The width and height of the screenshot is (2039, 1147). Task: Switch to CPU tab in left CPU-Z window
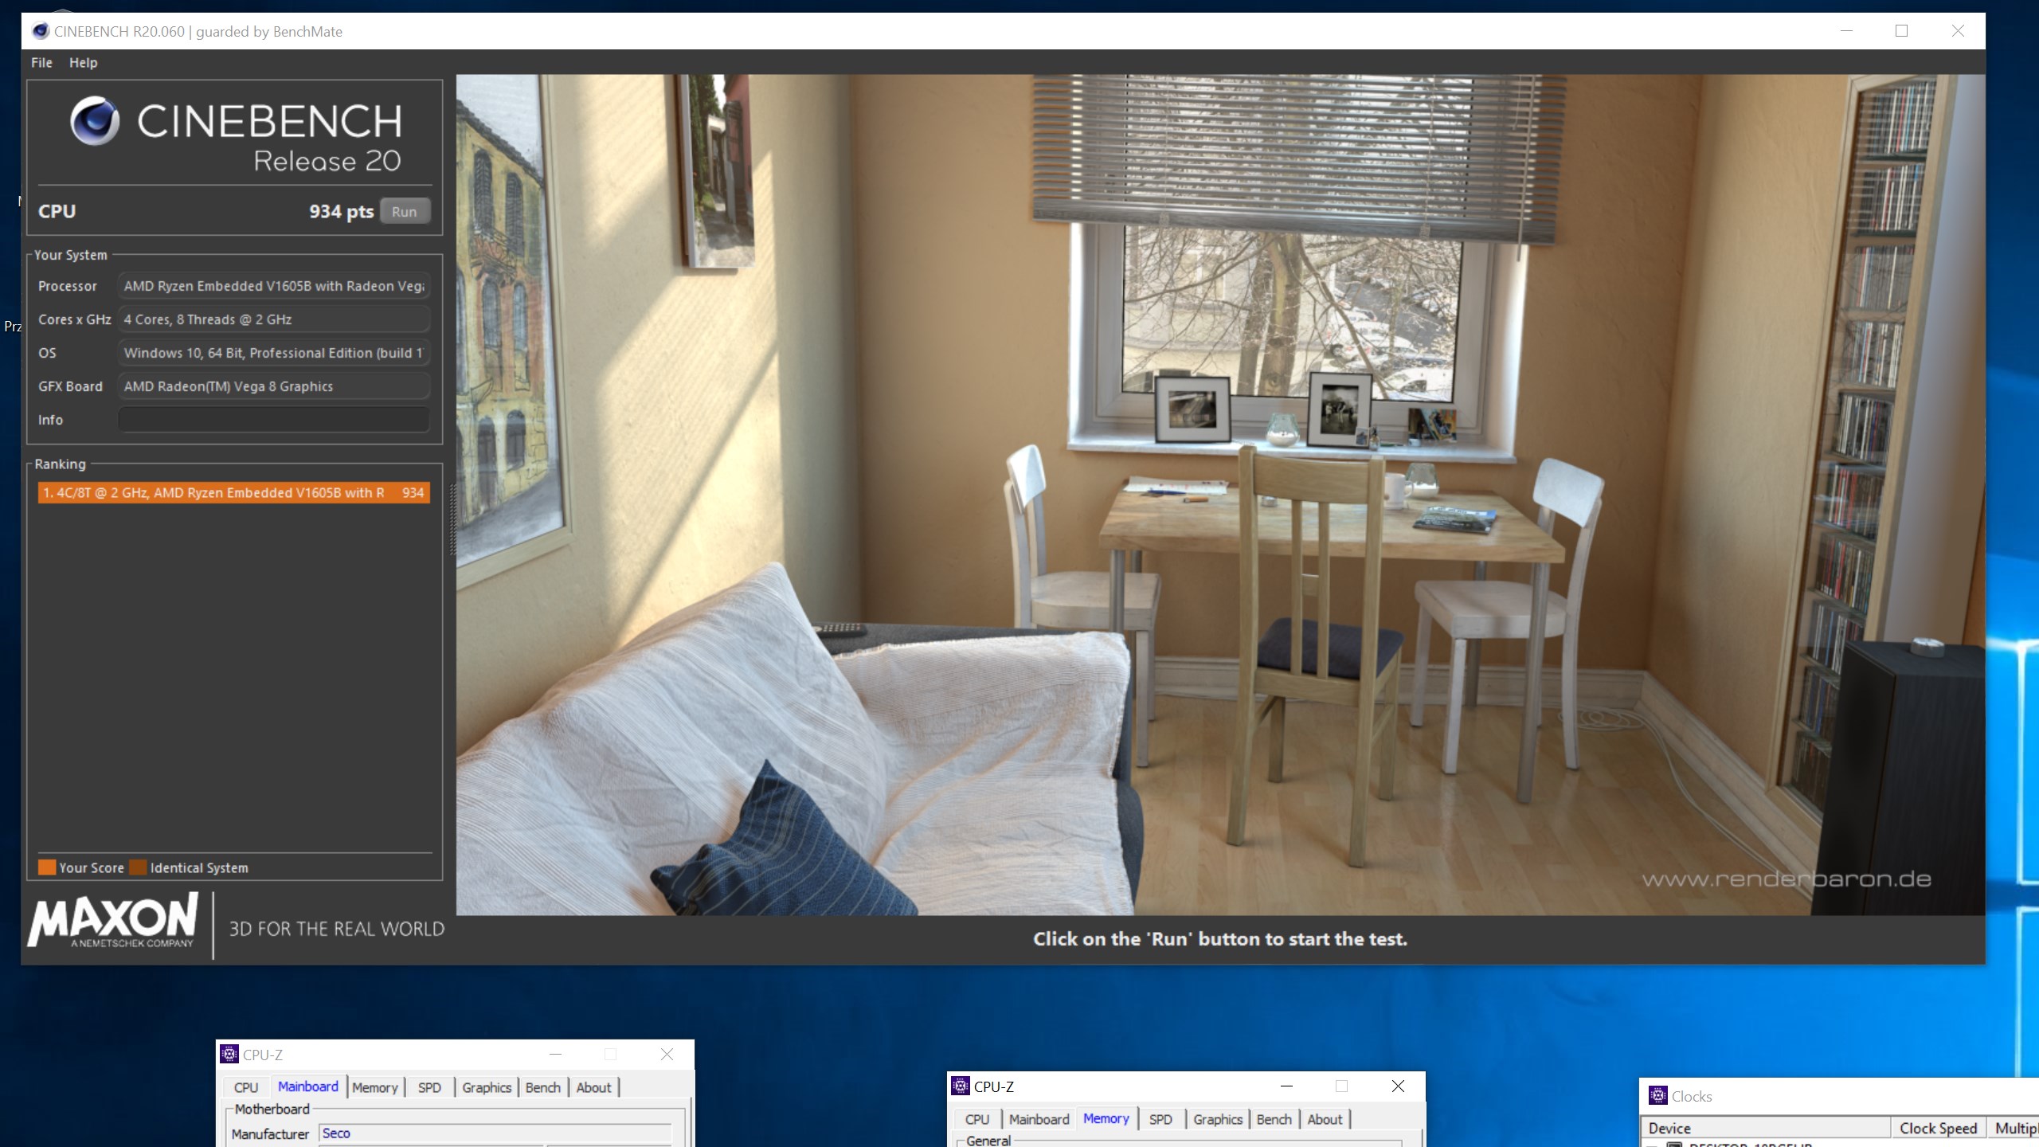246,1088
